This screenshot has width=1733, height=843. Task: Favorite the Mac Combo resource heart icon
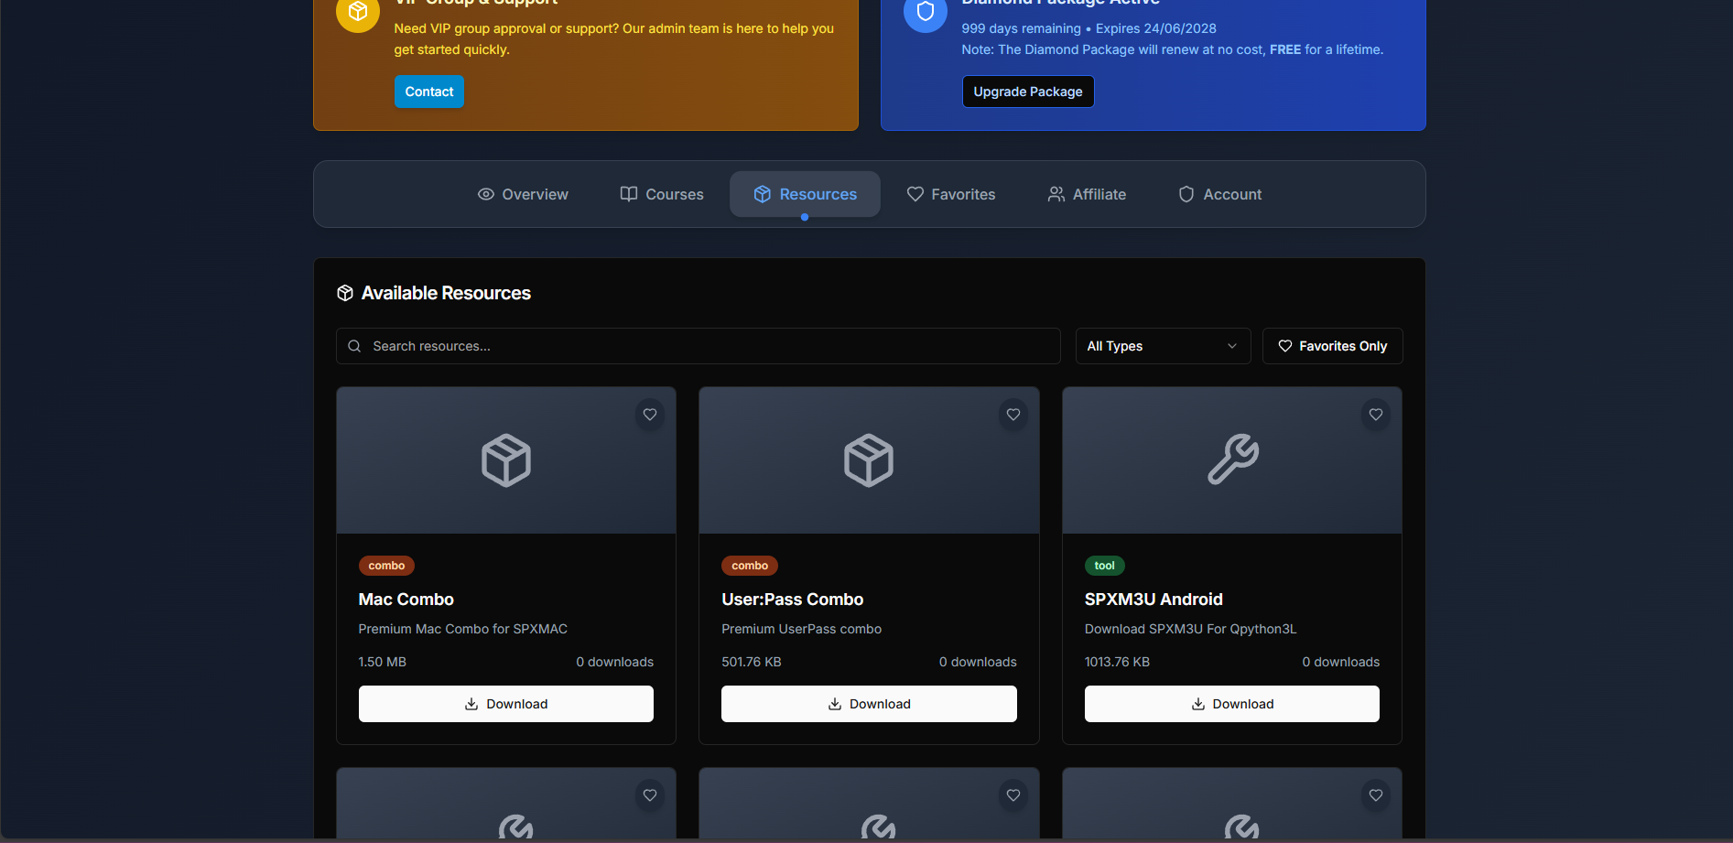(650, 415)
